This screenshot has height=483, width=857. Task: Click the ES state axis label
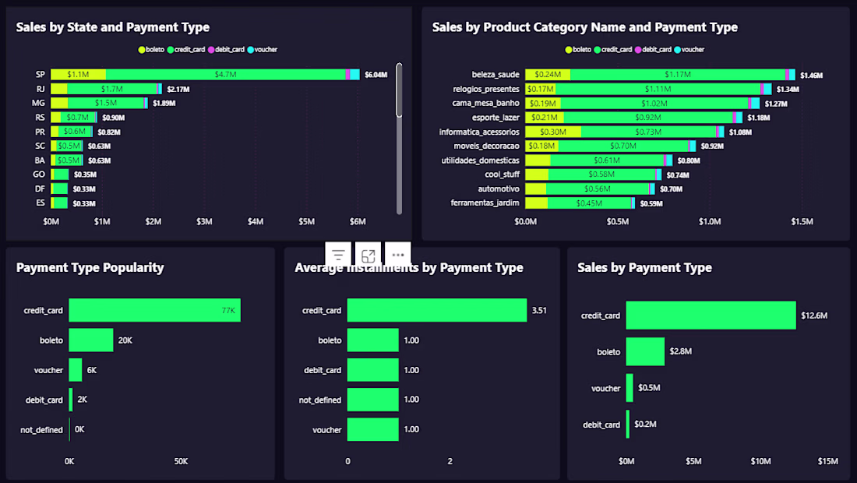(x=41, y=203)
